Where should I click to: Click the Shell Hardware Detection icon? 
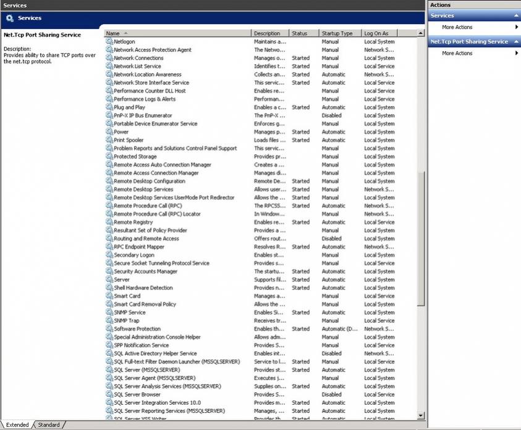point(109,287)
